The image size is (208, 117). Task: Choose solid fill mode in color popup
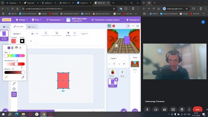[x=9, y=48]
